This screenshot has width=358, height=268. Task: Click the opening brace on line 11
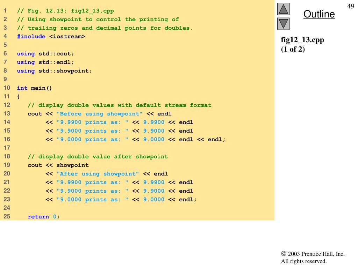point(18,97)
